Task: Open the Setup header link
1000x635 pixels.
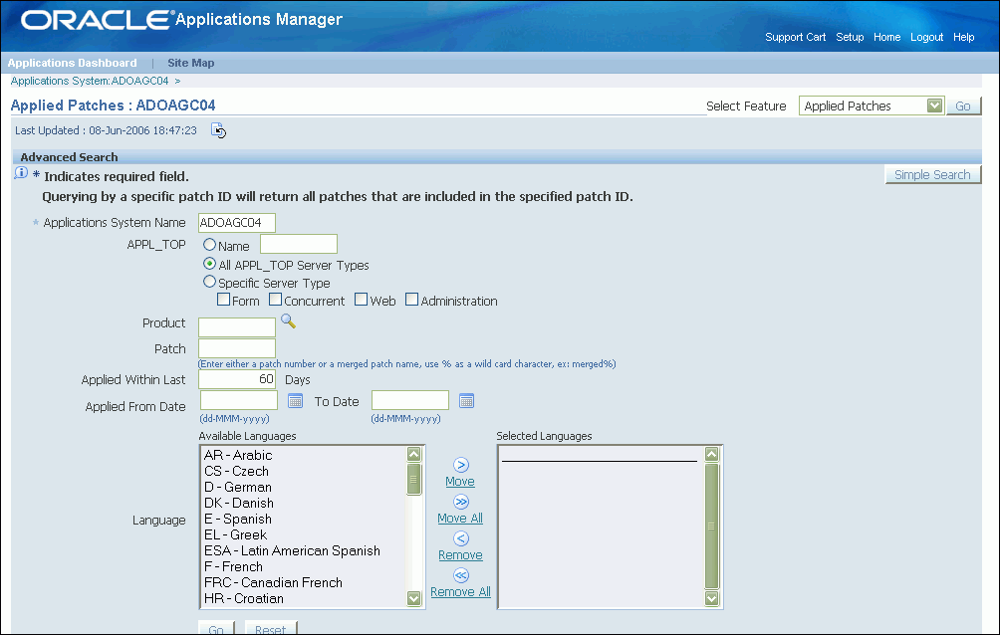Action: coord(851,37)
